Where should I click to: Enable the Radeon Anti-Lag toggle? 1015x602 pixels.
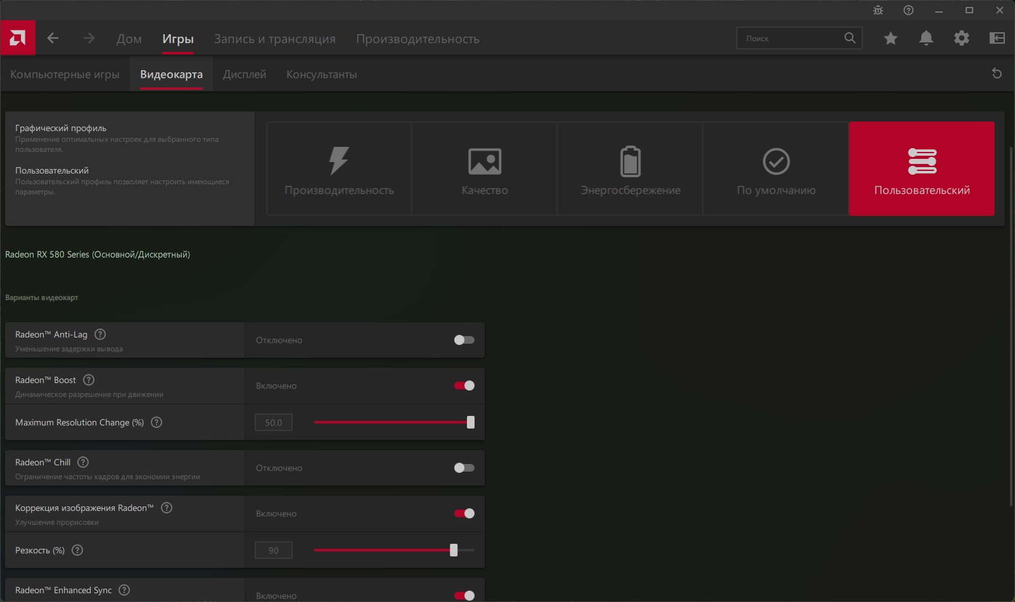coord(464,340)
